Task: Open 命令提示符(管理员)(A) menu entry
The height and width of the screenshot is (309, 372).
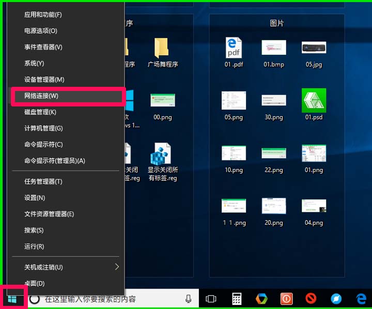Action: click(x=55, y=161)
